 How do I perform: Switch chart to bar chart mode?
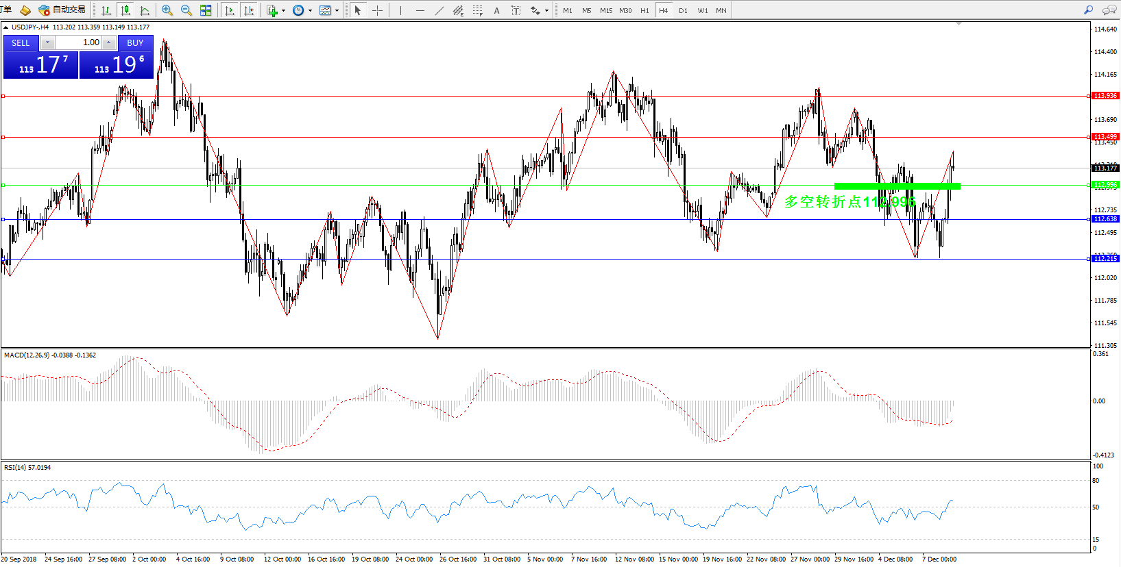106,10
